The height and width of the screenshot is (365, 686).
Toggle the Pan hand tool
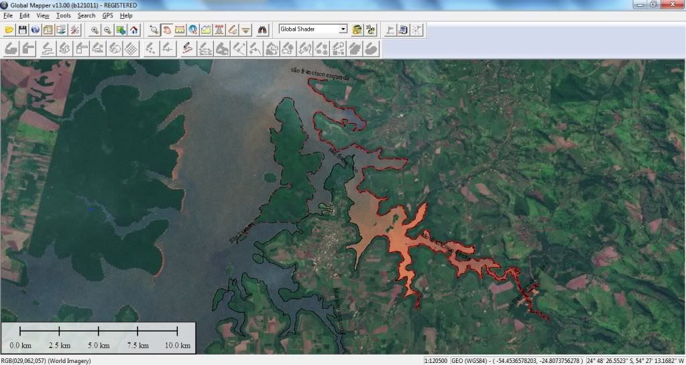(x=166, y=29)
